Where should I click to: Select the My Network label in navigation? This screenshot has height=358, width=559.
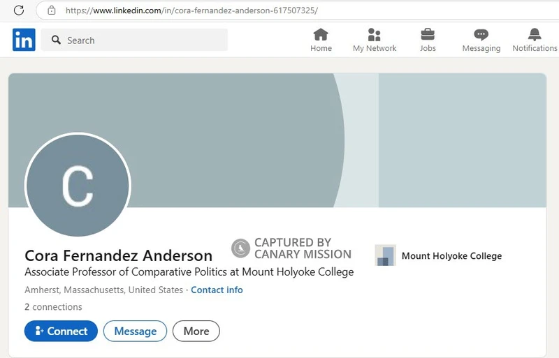[x=375, y=48]
